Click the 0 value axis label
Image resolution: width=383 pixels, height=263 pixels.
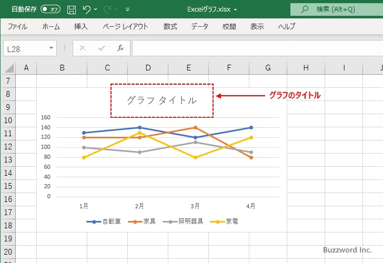[x=49, y=196]
